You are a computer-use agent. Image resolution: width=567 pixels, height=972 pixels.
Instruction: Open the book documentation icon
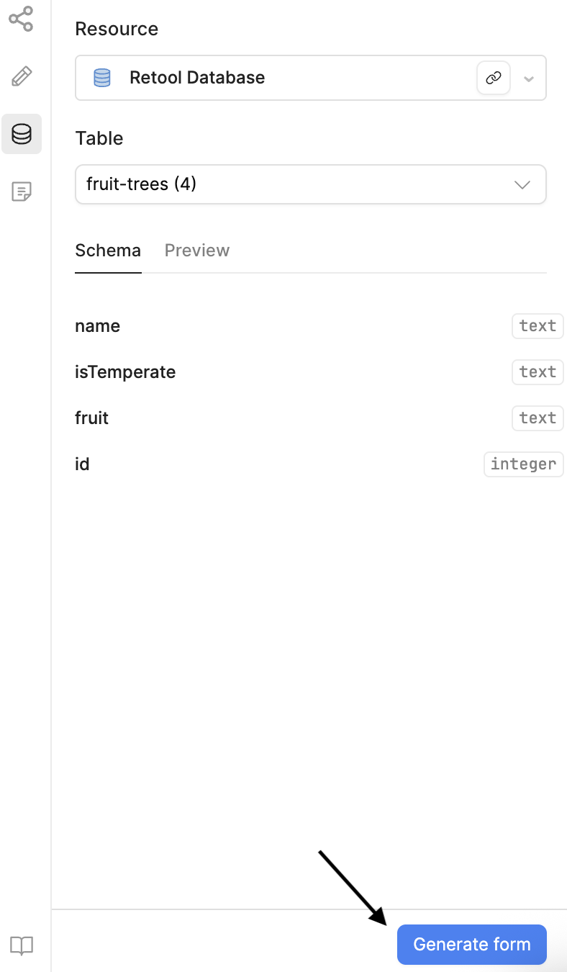tap(22, 945)
